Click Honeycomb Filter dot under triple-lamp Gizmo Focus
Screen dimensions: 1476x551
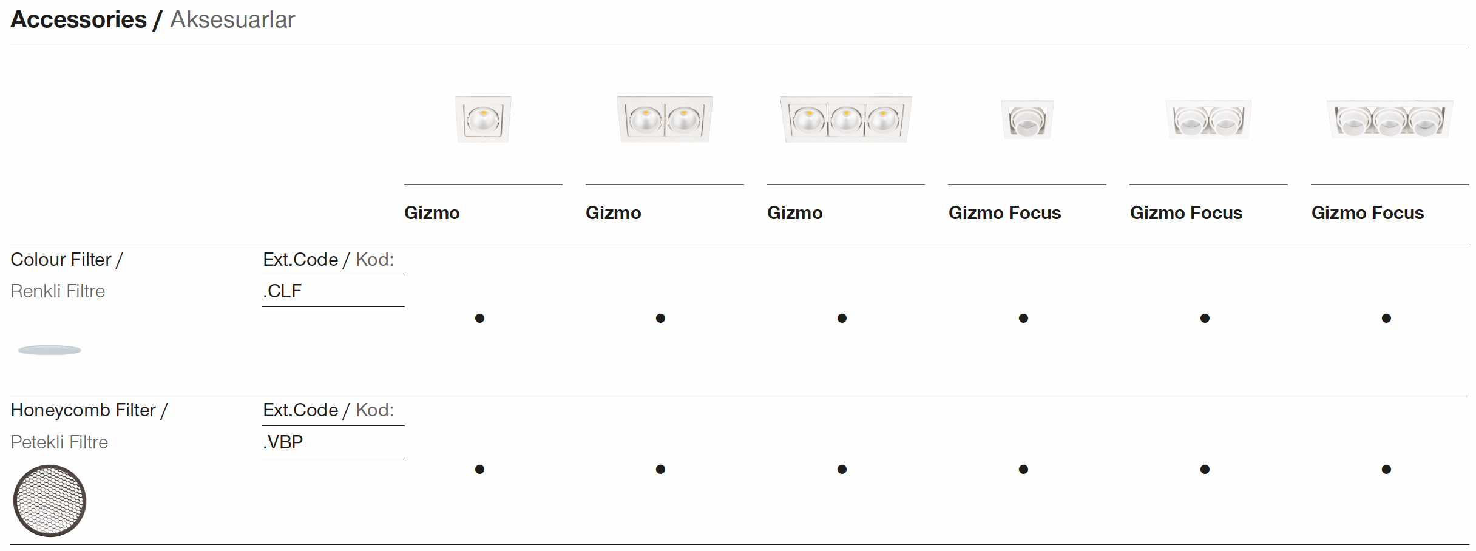tap(1386, 469)
